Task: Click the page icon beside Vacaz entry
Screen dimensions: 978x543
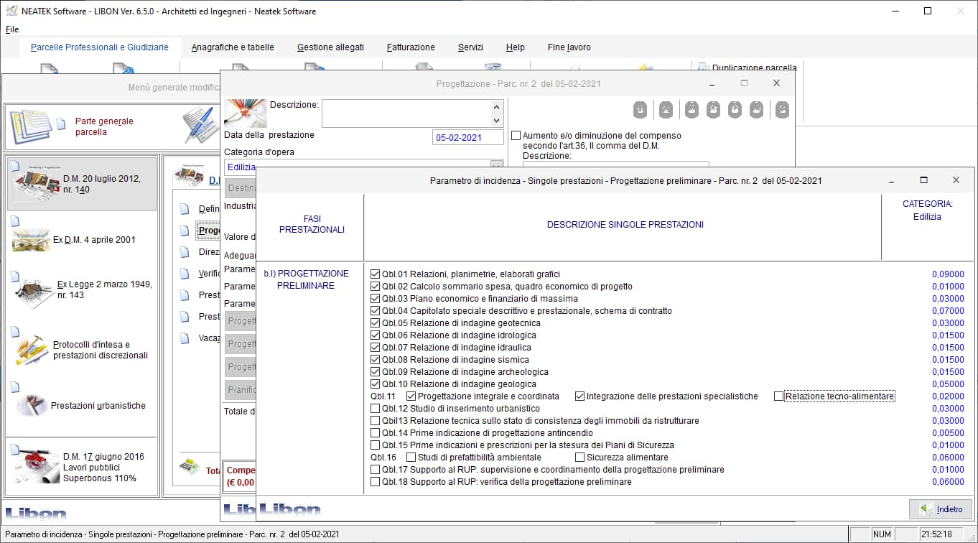Action: tap(184, 338)
